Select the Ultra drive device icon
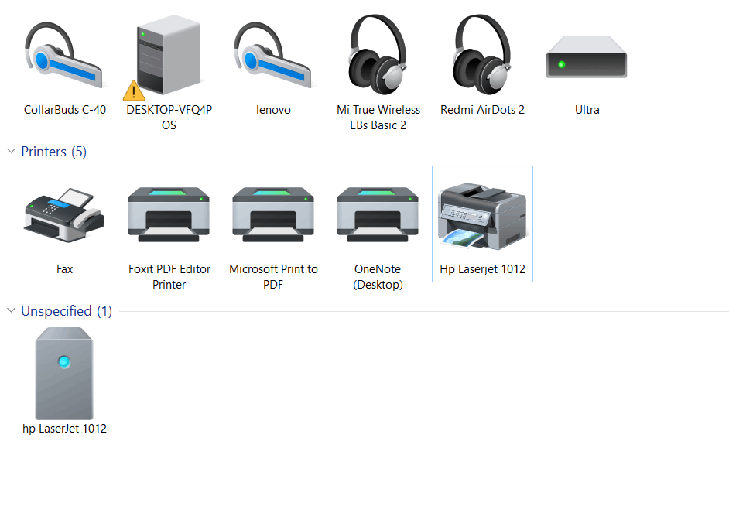The height and width of the screenshot is (513, 729). pyautogui.click(x=587, y=57)
